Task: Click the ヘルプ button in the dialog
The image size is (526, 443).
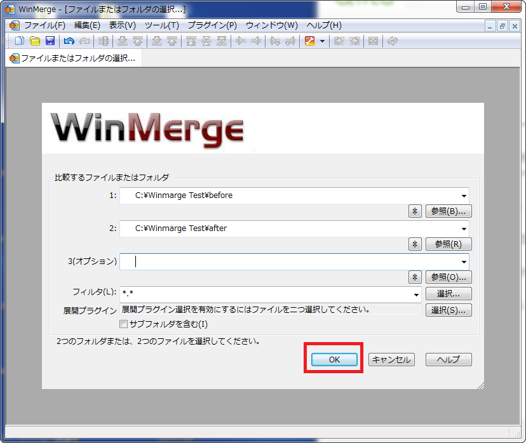Action: coord(448,360)
